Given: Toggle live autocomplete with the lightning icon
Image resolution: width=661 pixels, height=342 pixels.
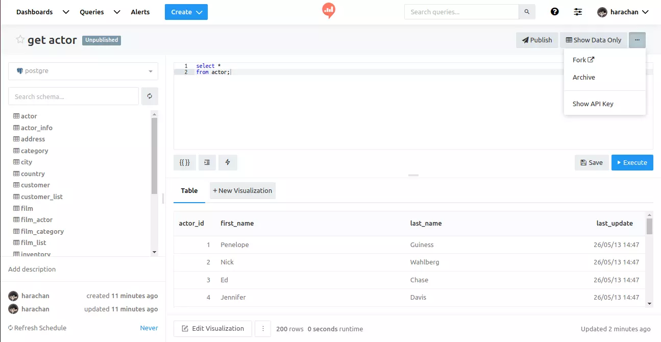Looking at the screenshot, I should click(228, 162).
